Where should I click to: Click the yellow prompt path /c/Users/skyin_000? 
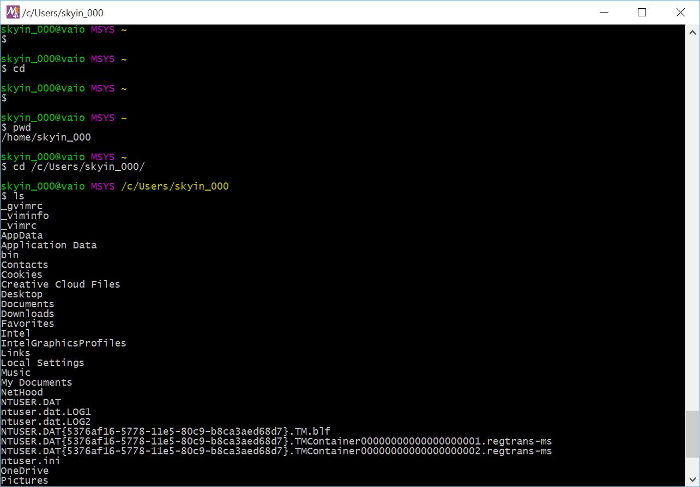(x=174, y=186)
